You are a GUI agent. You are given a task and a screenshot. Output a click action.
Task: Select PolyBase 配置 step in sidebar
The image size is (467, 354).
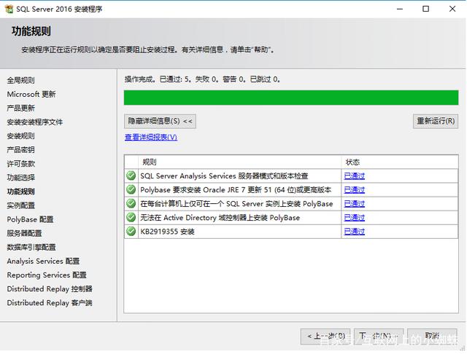pos(30,219)
